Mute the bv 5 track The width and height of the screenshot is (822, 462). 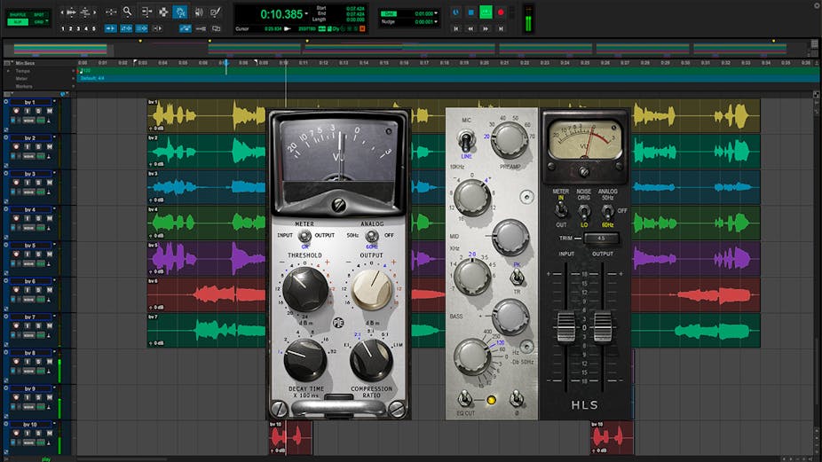[x=51, y=255]
